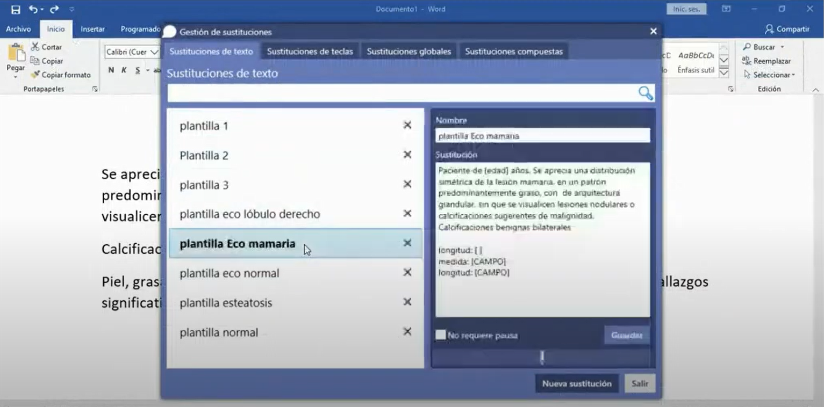Switch to Sustituciones de teclas tab
824x407 pixels.
(310, 52)
